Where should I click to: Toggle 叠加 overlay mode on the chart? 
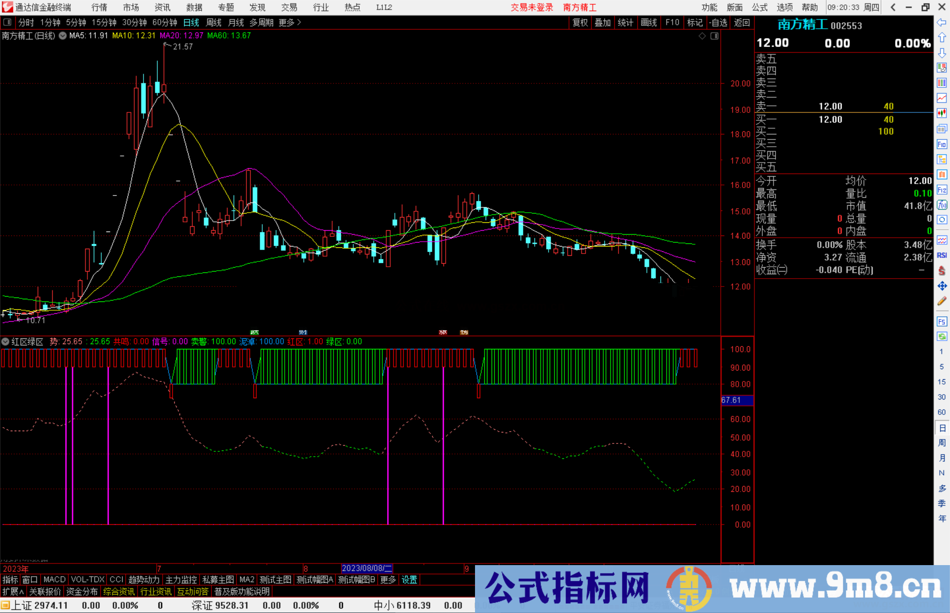[603, 22]
